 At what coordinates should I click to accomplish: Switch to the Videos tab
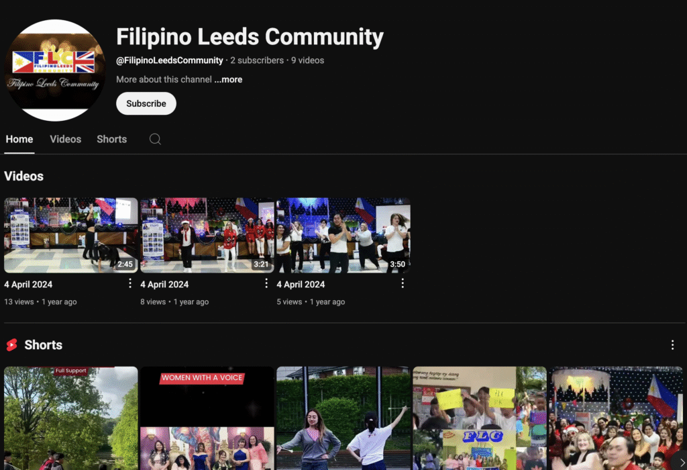[x=65, y=139]
